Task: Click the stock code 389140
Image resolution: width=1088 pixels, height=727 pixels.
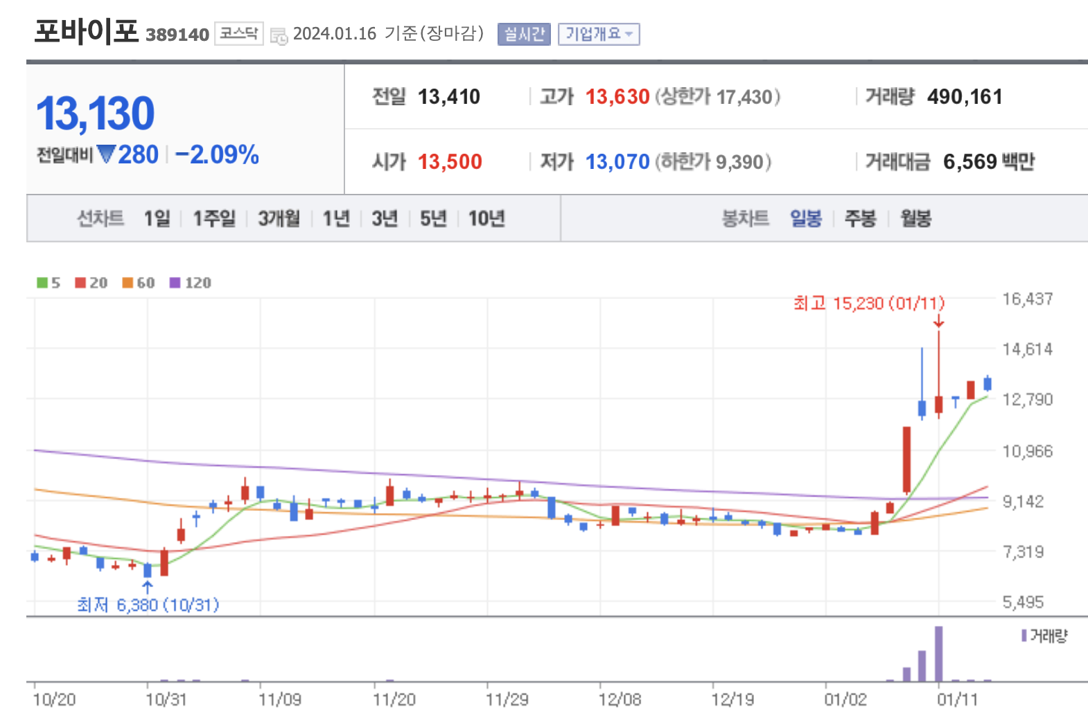Action: [177, 35]
